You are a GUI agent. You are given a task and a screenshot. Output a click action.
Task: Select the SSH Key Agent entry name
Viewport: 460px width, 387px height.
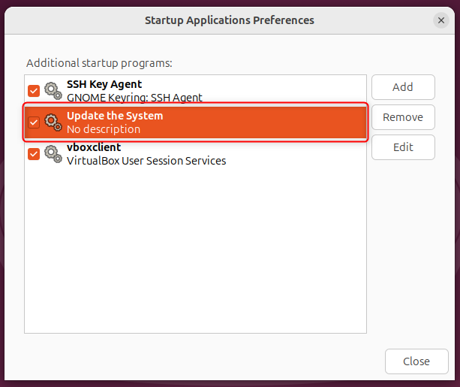(104, 84)
